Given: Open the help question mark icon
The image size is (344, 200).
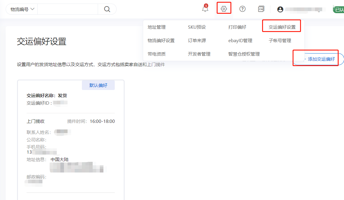Looking at the screenshot, I should [x=242, y=9].
